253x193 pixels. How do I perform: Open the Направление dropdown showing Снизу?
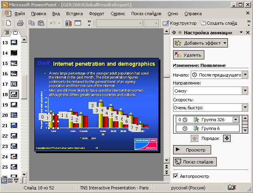(245, 91)
